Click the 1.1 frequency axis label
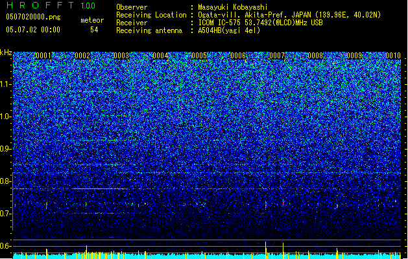 pos(5,84)
